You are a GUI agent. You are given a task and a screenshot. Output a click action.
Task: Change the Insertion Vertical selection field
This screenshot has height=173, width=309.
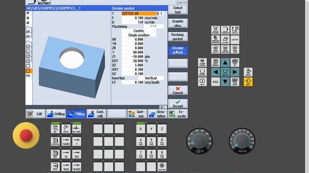(151, 78)
